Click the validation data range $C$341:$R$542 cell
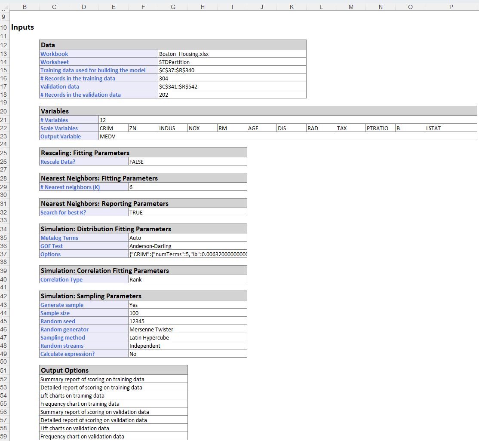The height and width of the screenshot is (441, 479). point(232,86)
